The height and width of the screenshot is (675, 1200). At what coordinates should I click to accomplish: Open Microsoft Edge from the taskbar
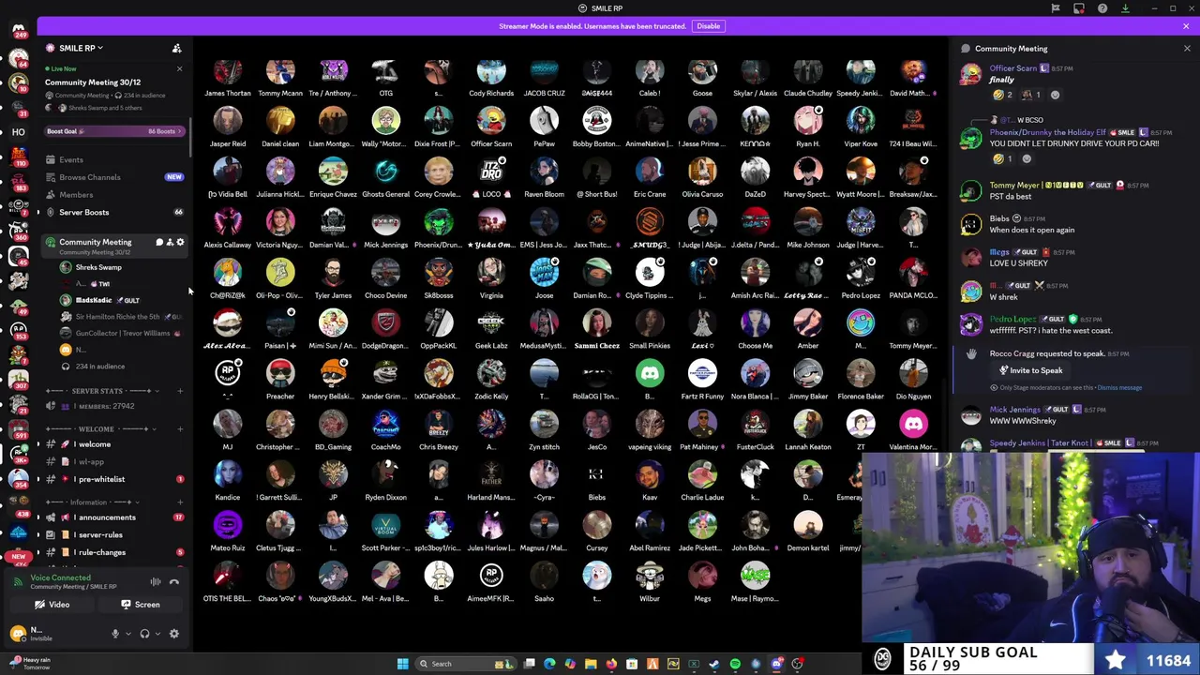coord(549,664)
